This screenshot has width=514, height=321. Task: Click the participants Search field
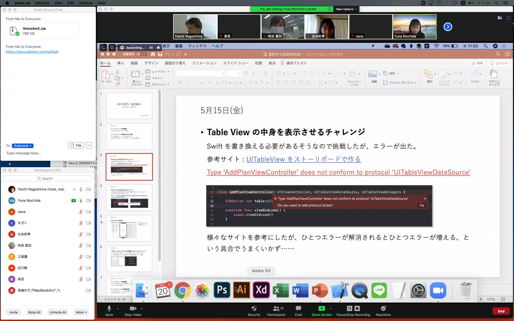[x=48, y=178]
